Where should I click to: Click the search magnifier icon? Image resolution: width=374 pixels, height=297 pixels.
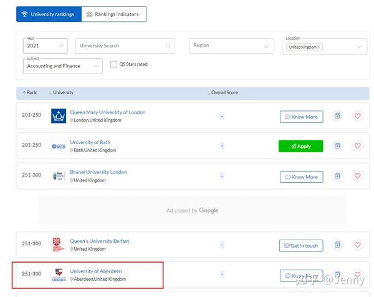click(168, 46)
